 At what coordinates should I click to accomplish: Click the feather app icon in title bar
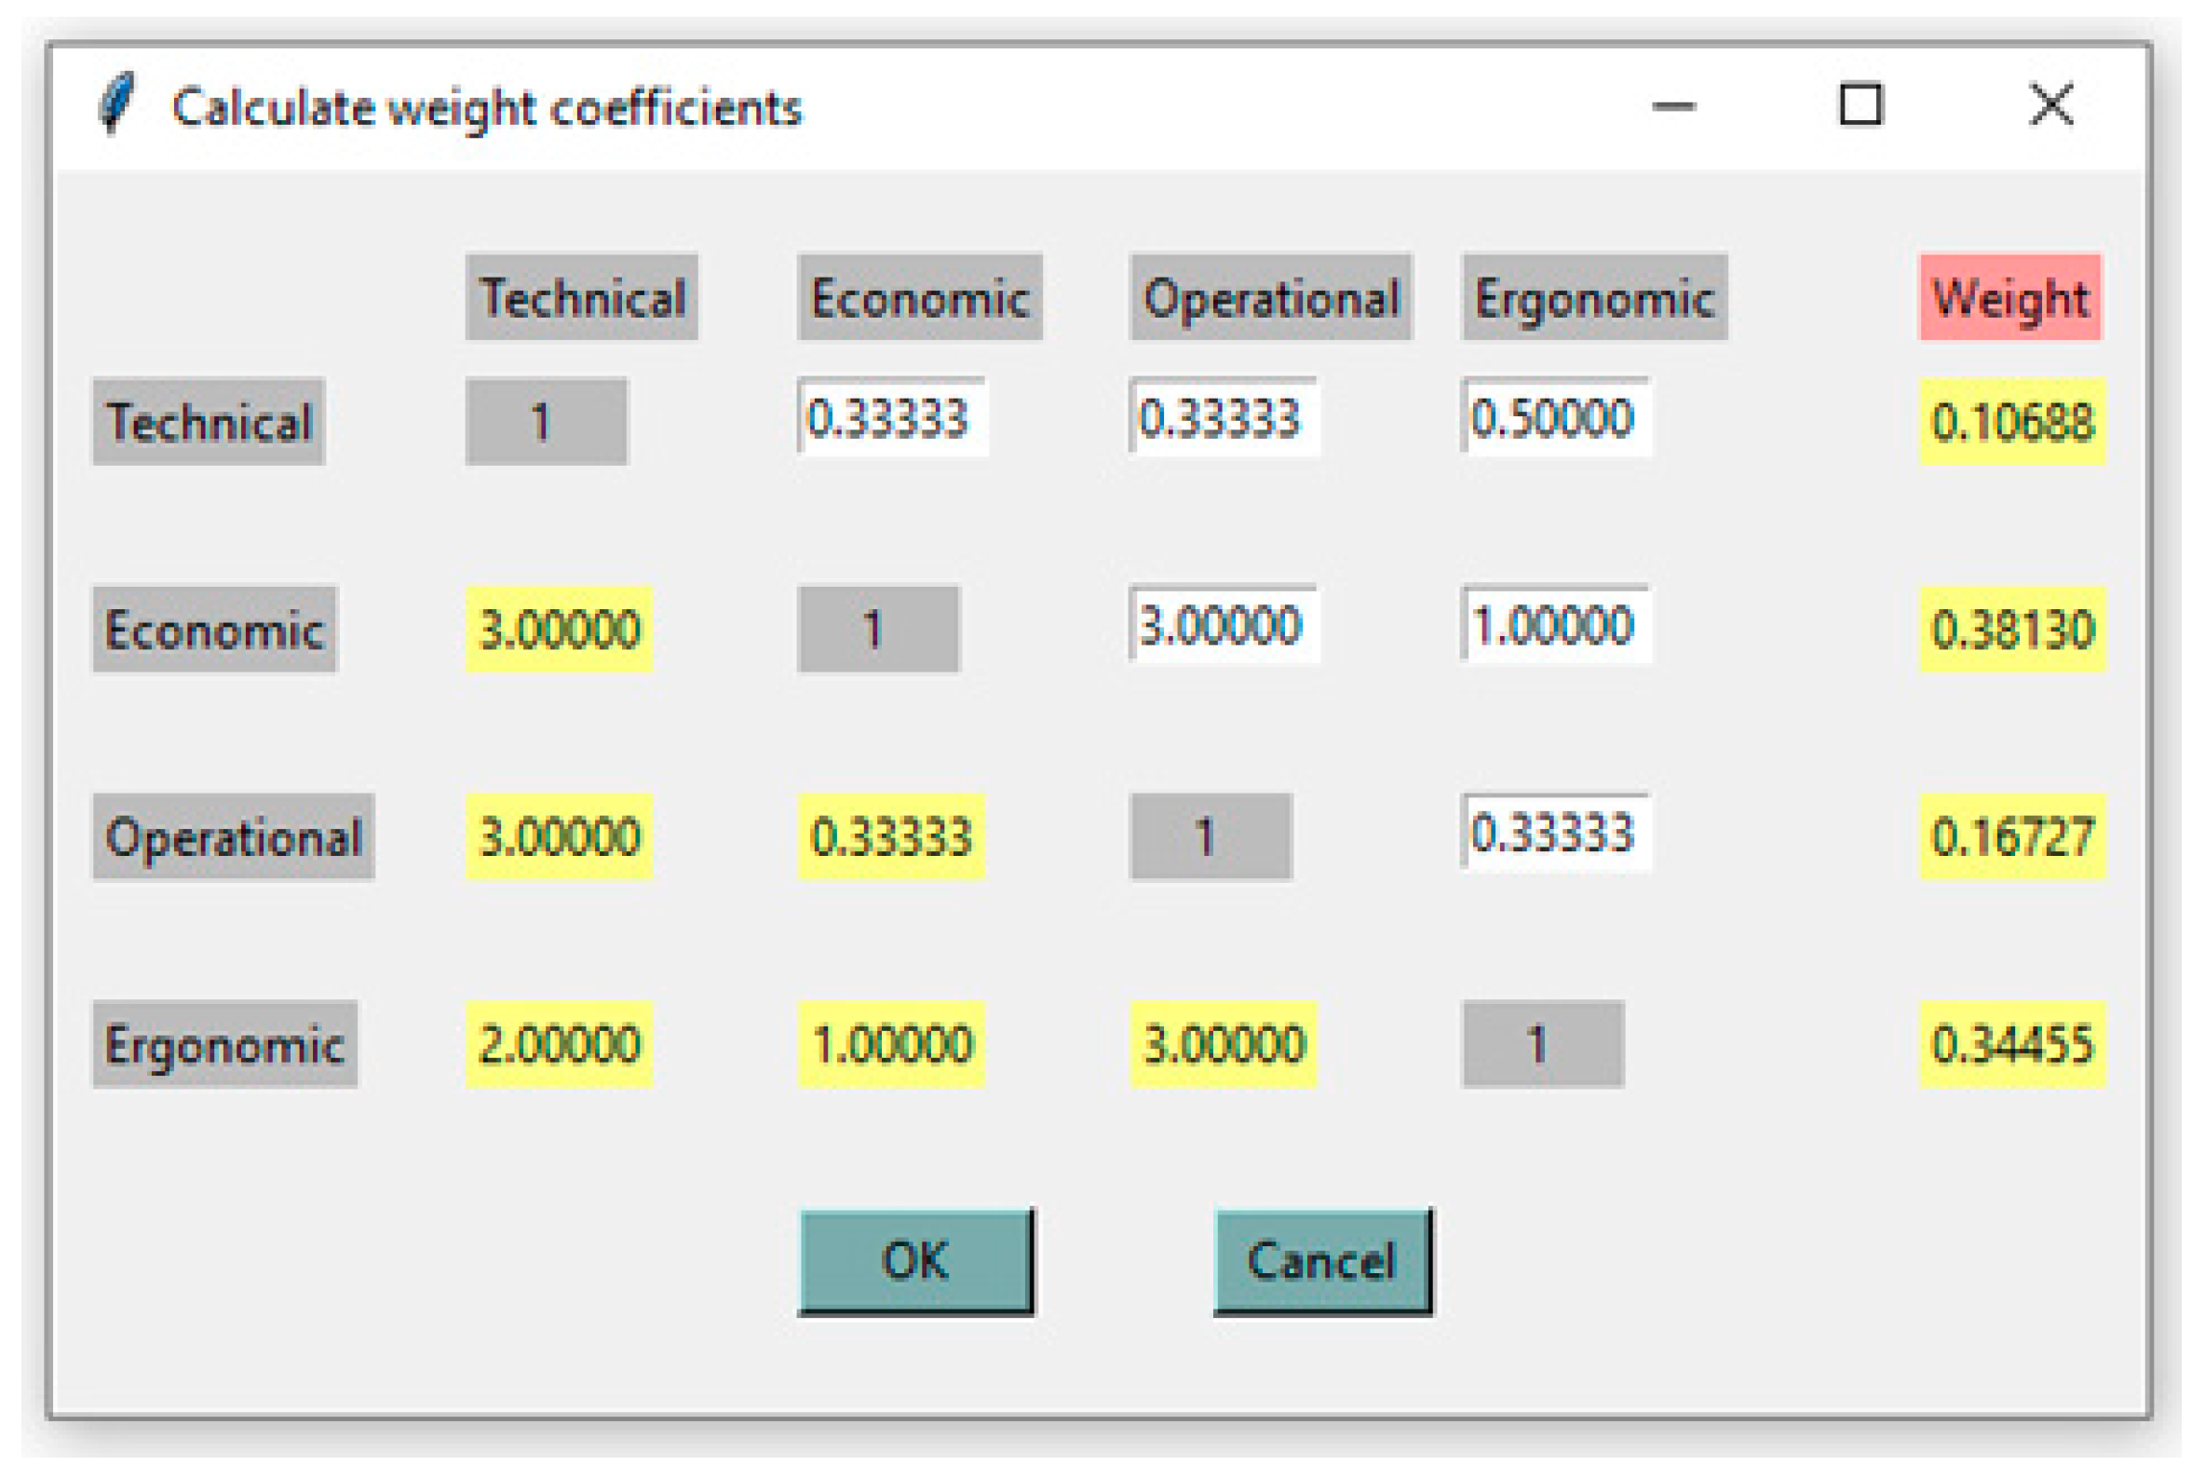(118, 103)
